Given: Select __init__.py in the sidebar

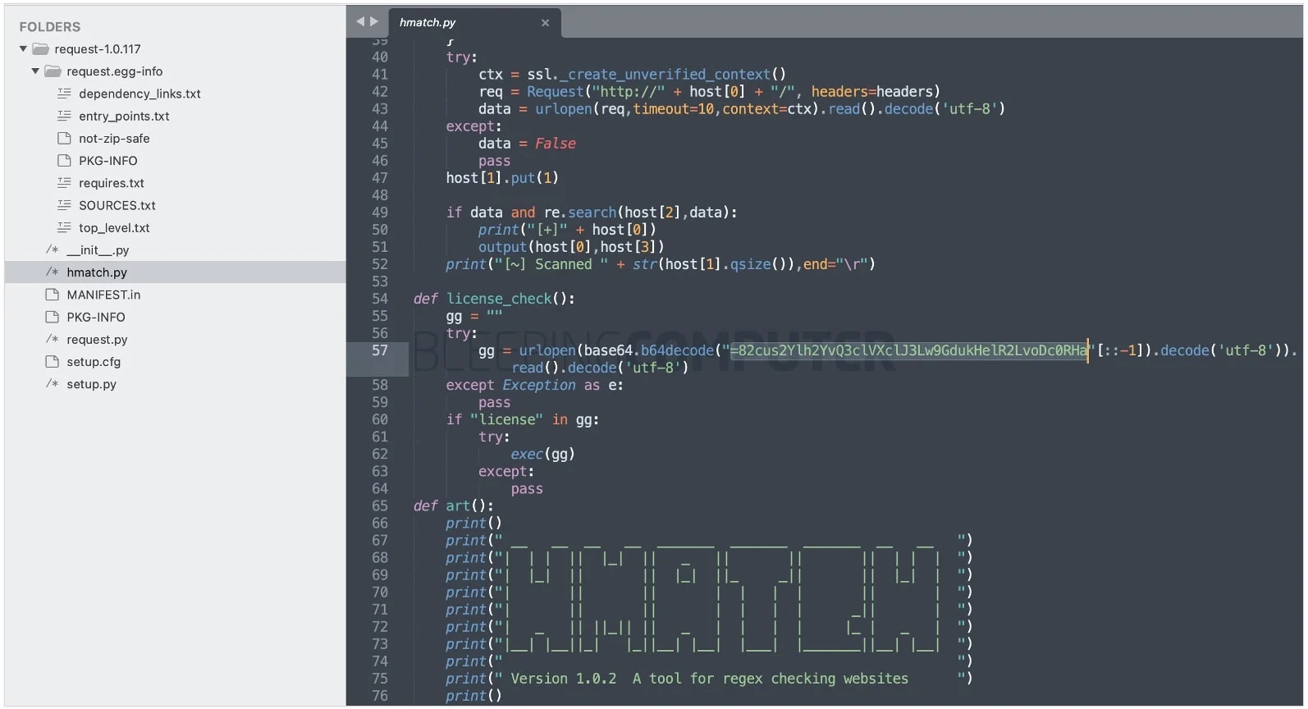Looking at the screenshot, I should coord(98,250).
